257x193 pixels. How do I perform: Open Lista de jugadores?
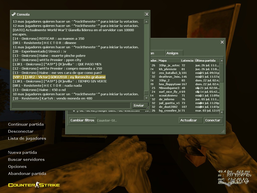(x=27, y=138)
